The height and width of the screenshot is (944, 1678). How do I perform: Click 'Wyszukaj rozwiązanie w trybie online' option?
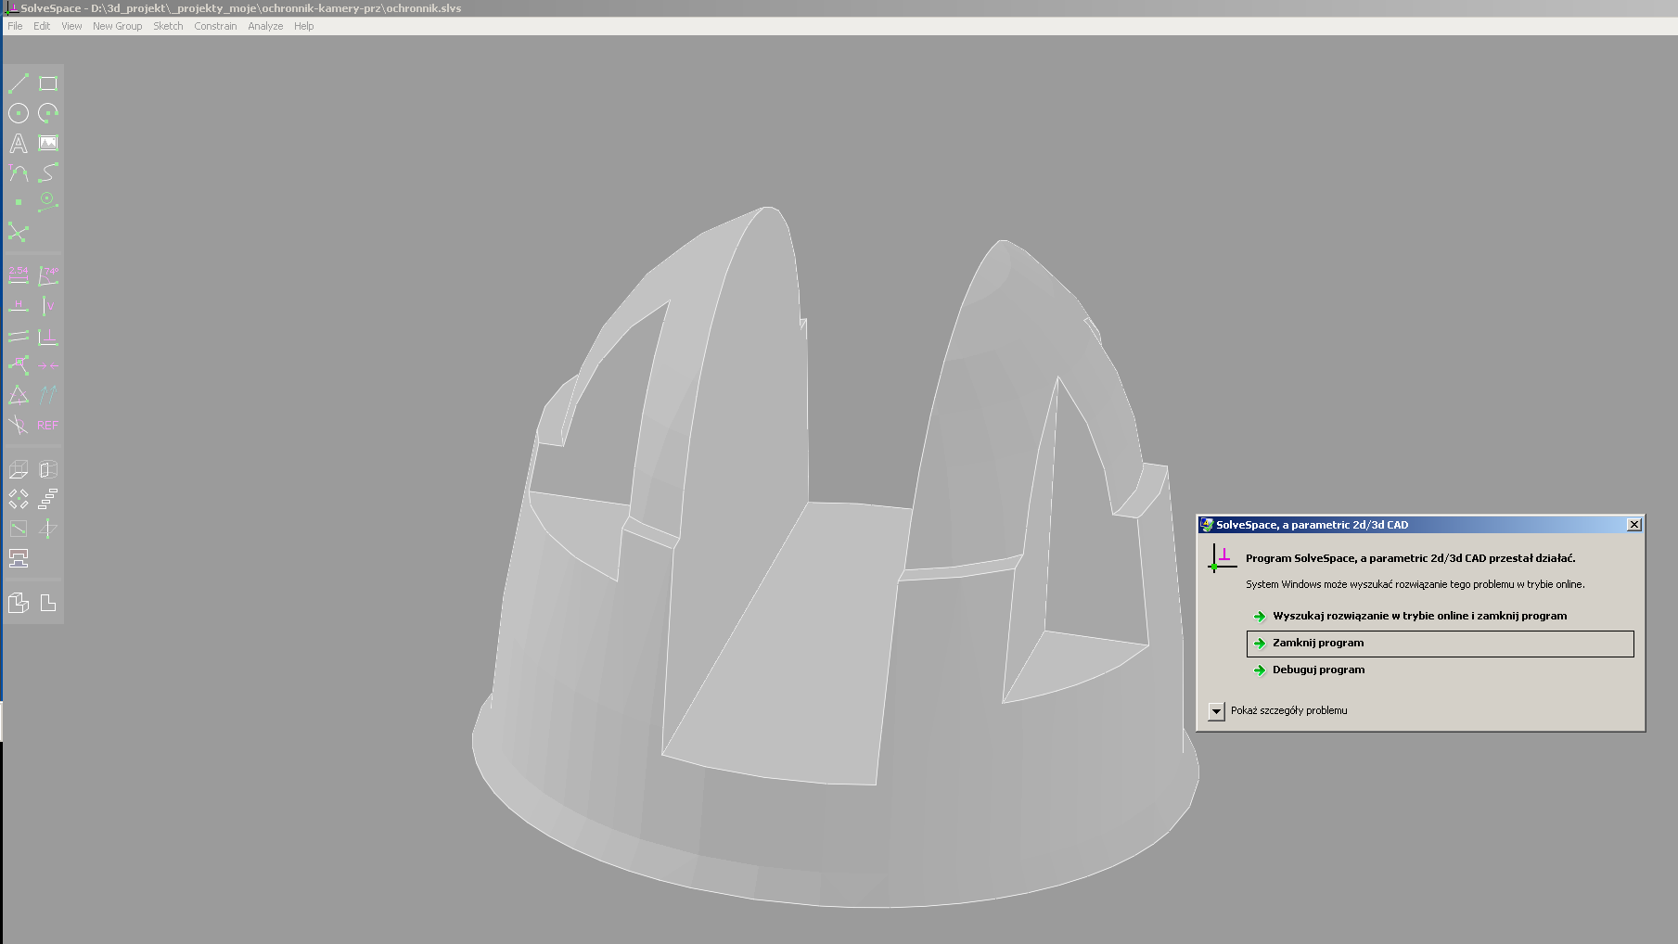click(1419, 616)
